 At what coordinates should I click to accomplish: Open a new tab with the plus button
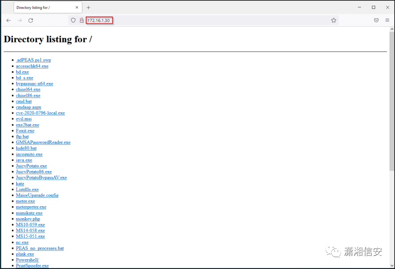[x=88, y=8]
